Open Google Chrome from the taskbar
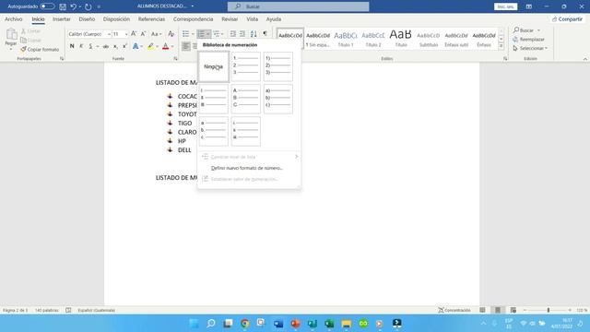The image size is (590, 332). tap(245, 324)
